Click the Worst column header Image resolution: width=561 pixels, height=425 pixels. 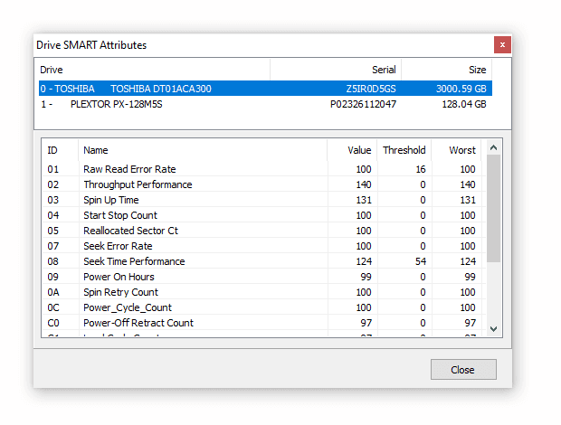457,150
